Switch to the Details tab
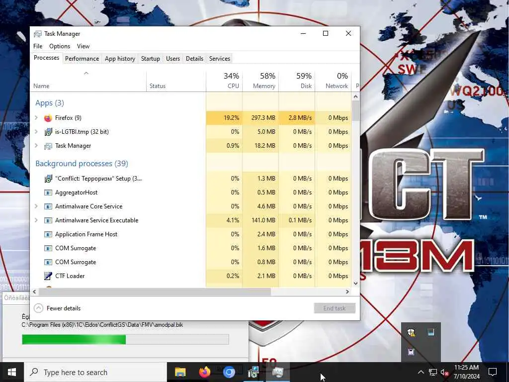 [194, 59]
